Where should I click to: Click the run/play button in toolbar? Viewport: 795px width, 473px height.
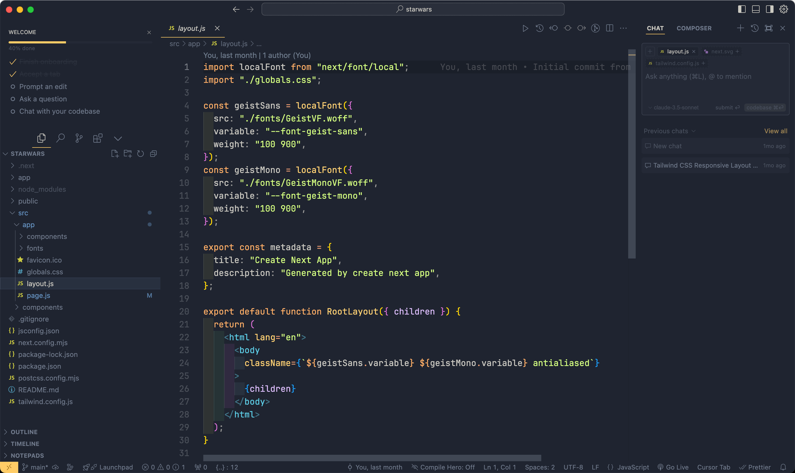[524, 28]
